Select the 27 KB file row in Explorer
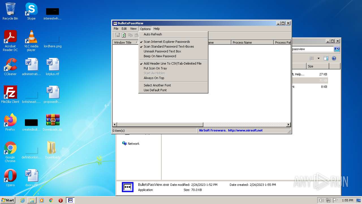This screenshot has height=204, width=362. (310, 74)
